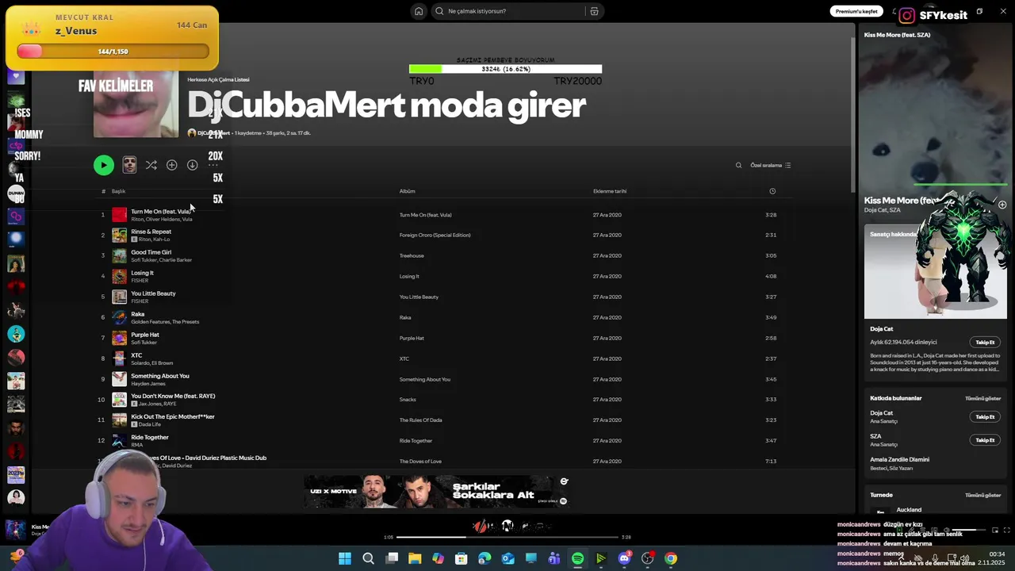
Task: Open Microsoft Teams from taskbar
Action: point(554,558)
